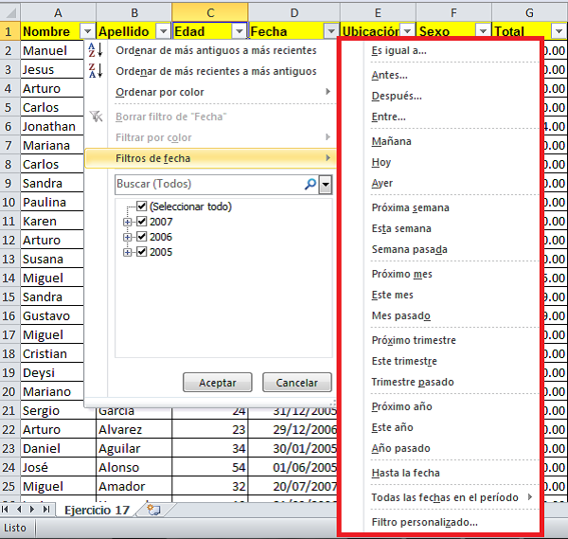This screenshot has width=568, height=539.
Task: Toggle the (Seleccionar todo) checkbox
Action: pos(141,207)
